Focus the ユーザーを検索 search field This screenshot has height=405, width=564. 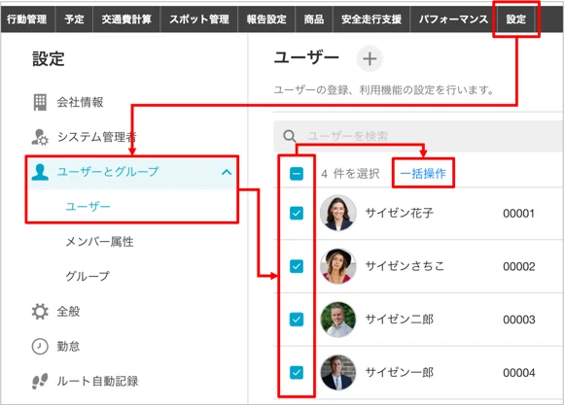(x=418, y=136)
